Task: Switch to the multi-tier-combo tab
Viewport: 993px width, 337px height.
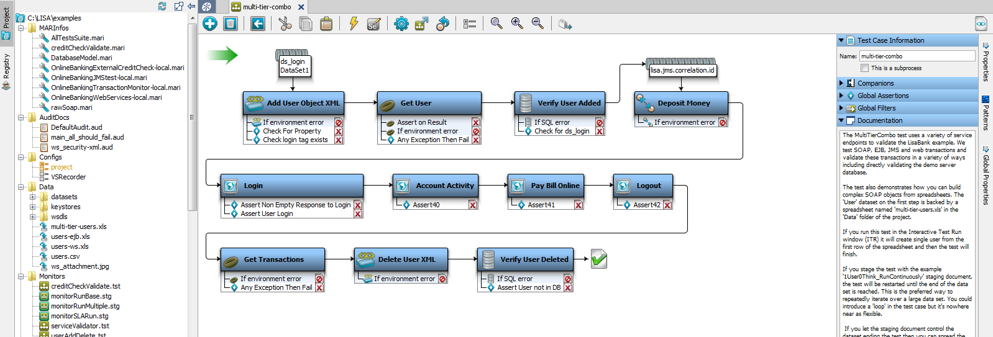Action: (267, 7)
